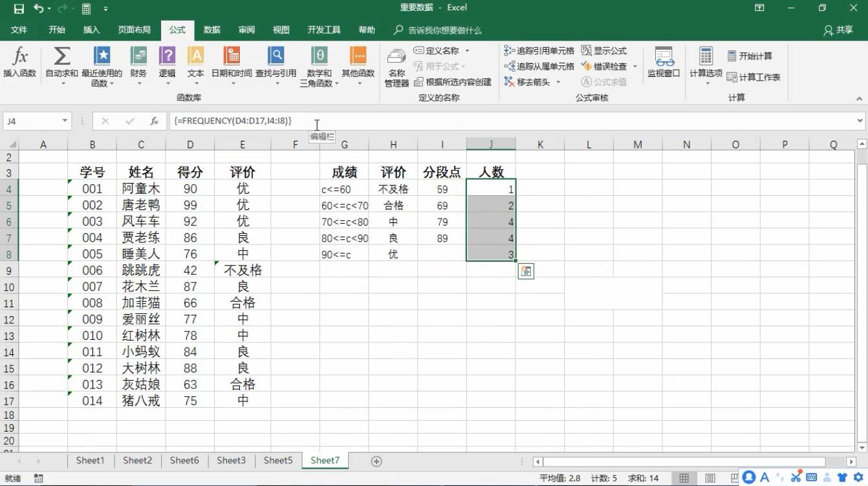868x486 pixels.
Task: Select the column J header
Action: (491, 144)
